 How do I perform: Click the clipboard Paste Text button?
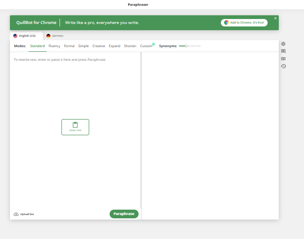point(75,127)
